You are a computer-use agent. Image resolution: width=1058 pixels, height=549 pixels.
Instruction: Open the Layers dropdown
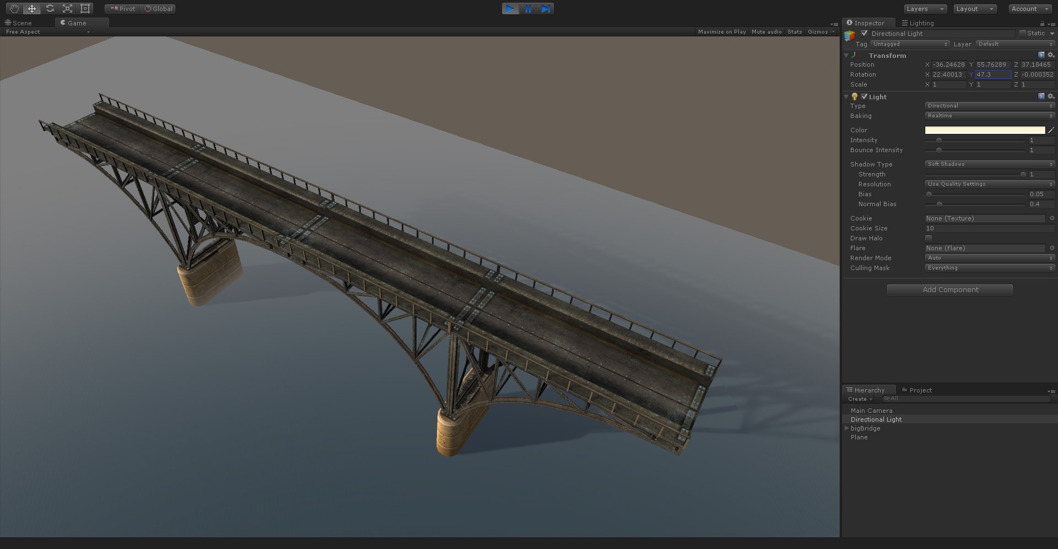pyautogui.click(x=926, y=9)
